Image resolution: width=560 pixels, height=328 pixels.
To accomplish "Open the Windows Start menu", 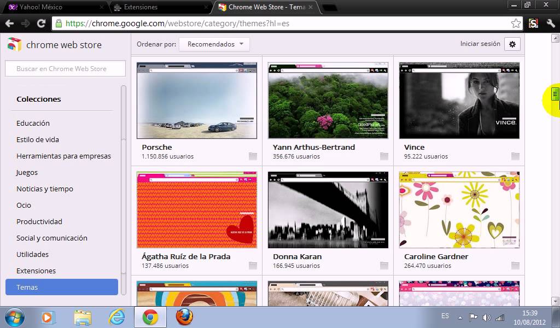I will pos(14,317).
